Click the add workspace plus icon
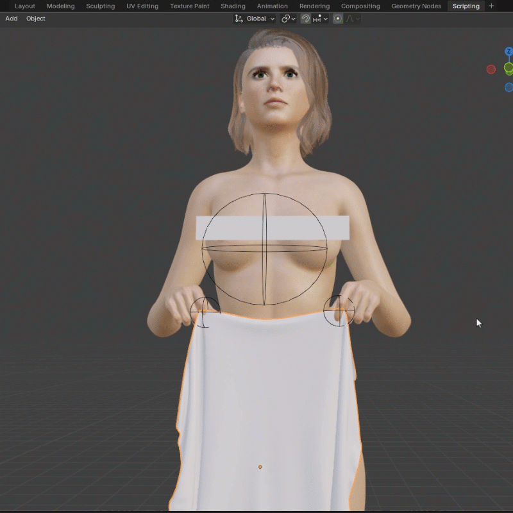The image size is (513, 513). pos(491,6)
